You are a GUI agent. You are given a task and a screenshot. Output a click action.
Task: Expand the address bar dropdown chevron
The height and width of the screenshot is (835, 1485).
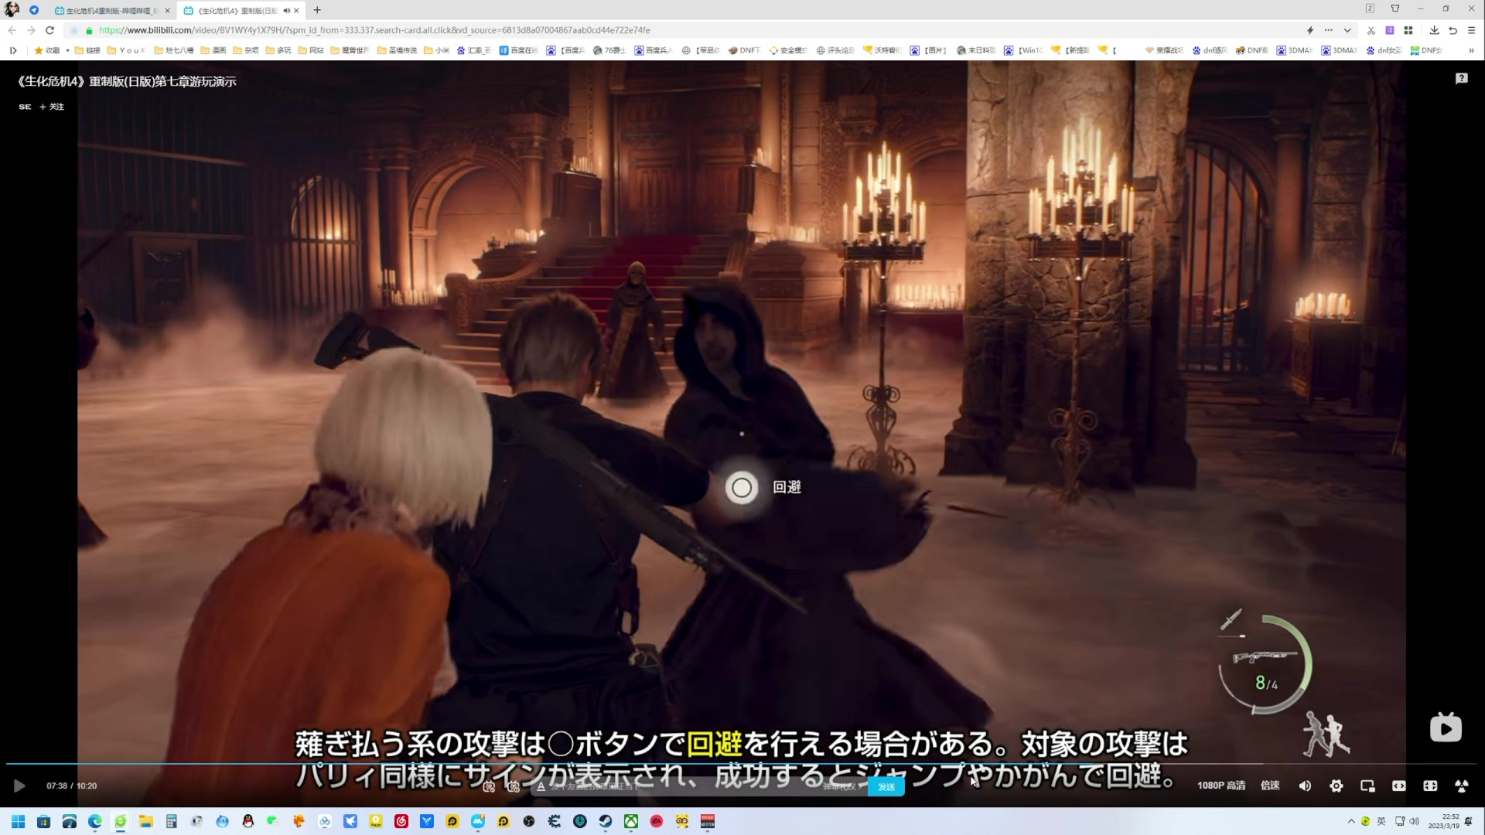(1347, 30)
